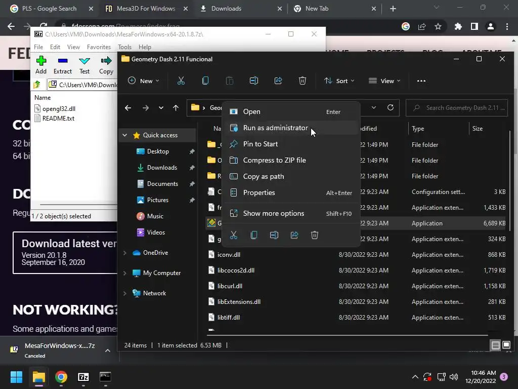Open Desktop in Quick access
Viewport: 518px width, 389px height.
158,151
